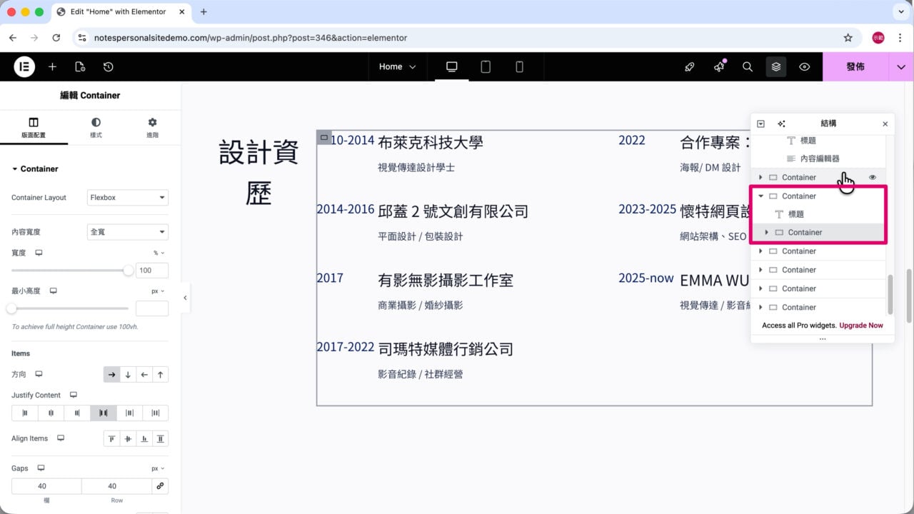This screenshot has height=514, width=914.
Task: Set direction to row right arrow
Action: 111,374
